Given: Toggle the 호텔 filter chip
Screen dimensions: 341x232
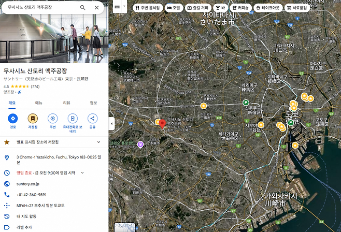Looking at the screenshot, I should click(174, 8).
